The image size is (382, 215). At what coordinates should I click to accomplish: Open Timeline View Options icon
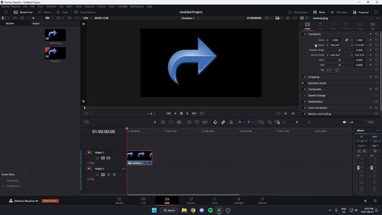pos(87,122)
